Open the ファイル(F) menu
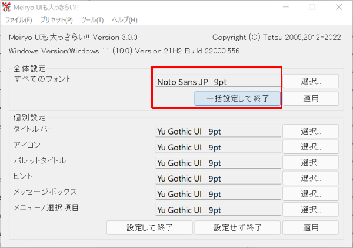This screenshot has height=248, width=353. pyautogui.click(x=19, y=20)
